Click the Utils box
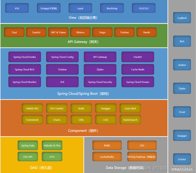 (x=81, y=120)
